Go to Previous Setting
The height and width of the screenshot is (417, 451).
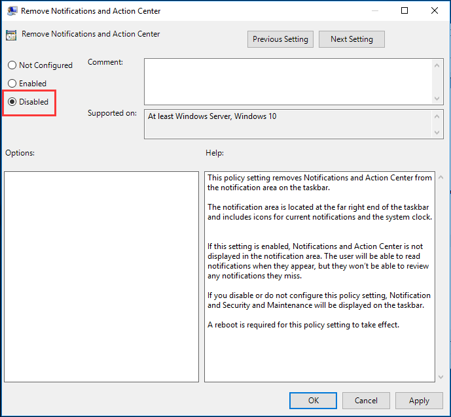280,39
